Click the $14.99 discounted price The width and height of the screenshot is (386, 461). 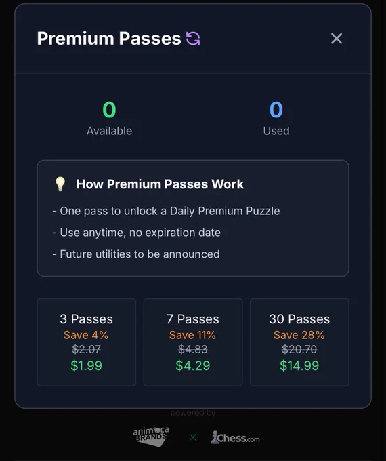pos(299,365)
